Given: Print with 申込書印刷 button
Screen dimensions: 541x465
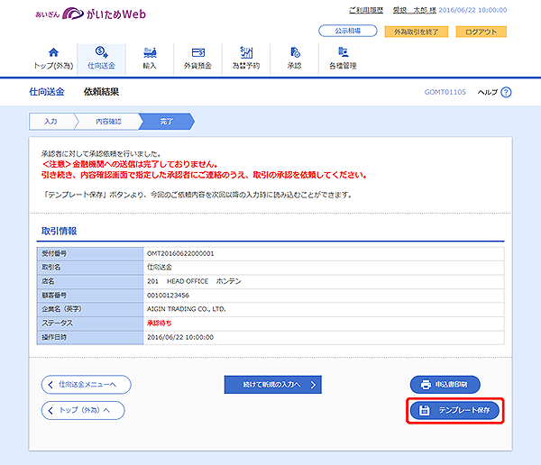Looking at the screenshot, I should [x=445, y=384].
